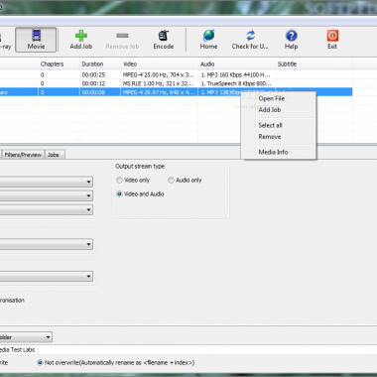Viewport: 377px width, 377px height.
Task: Choose Select all in context menu
Action: (x=270, y=125)
